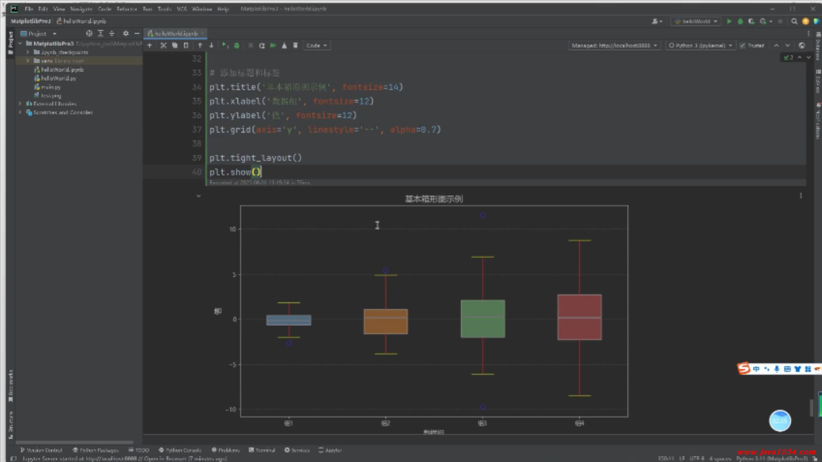The image size is (822, 462).
Task: Add a new cell below
Action: (x=149, y=45)
